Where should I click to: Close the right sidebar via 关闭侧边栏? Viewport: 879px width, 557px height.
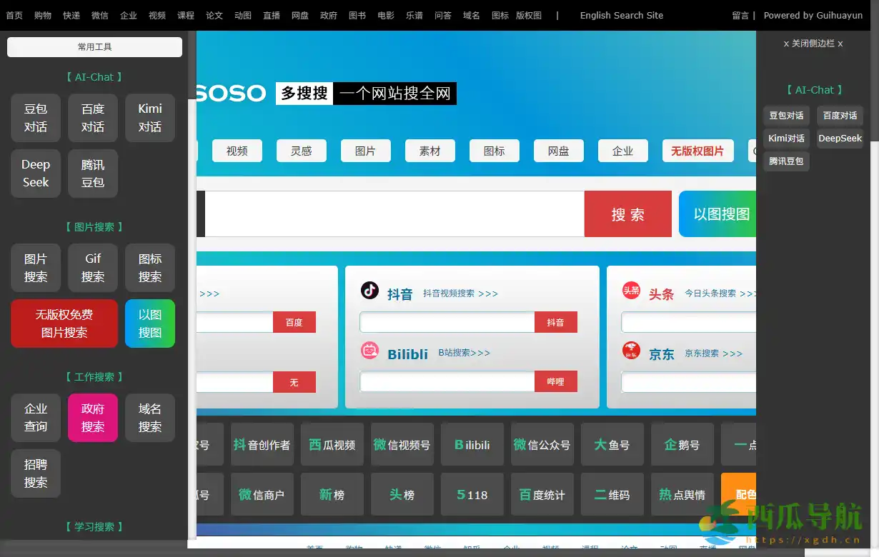tap(813, 44)
